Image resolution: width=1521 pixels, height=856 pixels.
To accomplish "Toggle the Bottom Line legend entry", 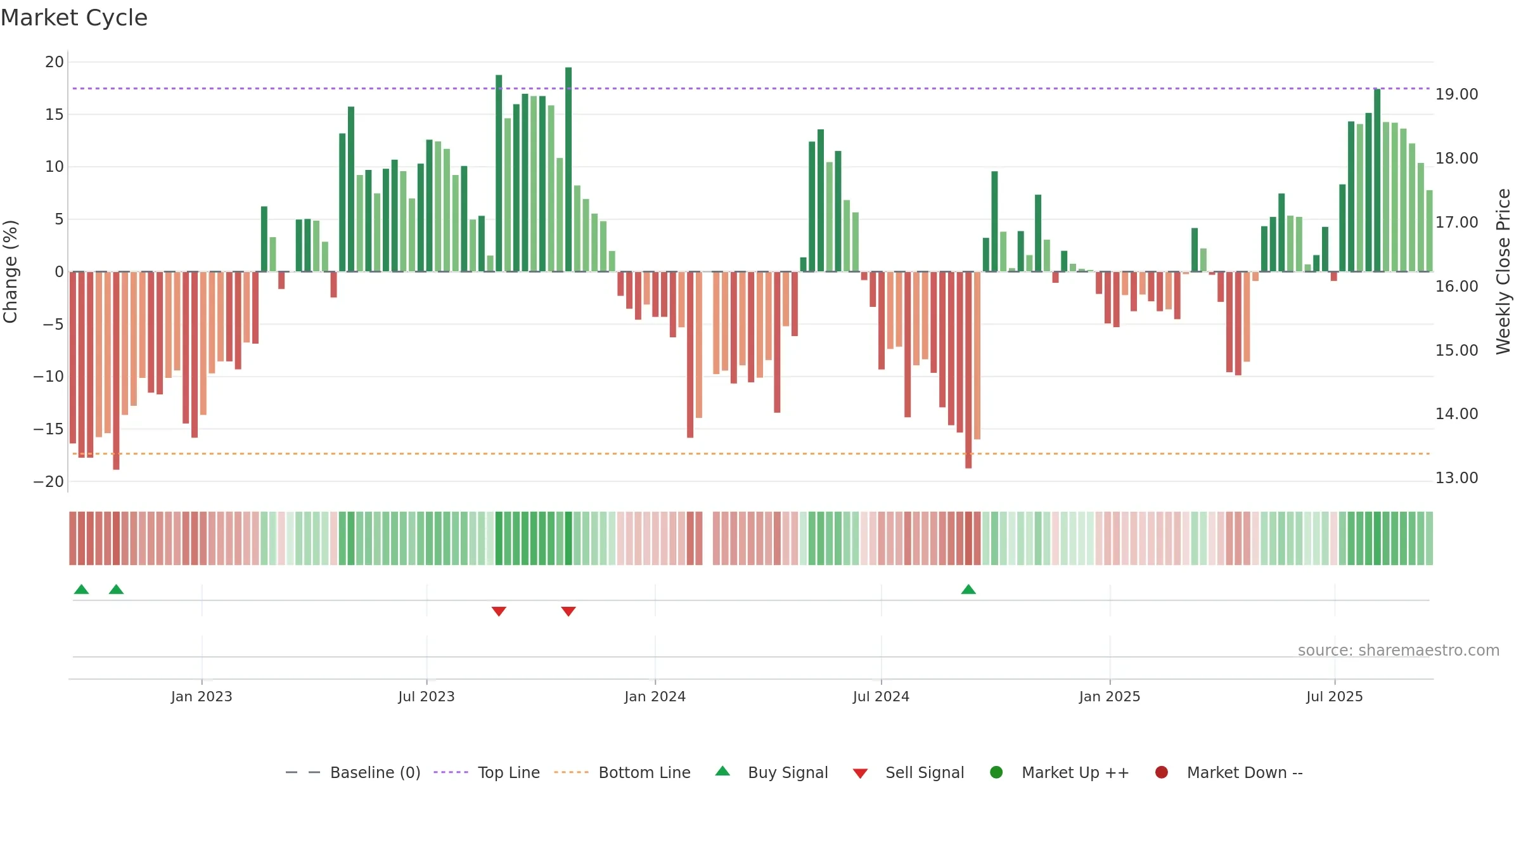I will pos(622,773).
